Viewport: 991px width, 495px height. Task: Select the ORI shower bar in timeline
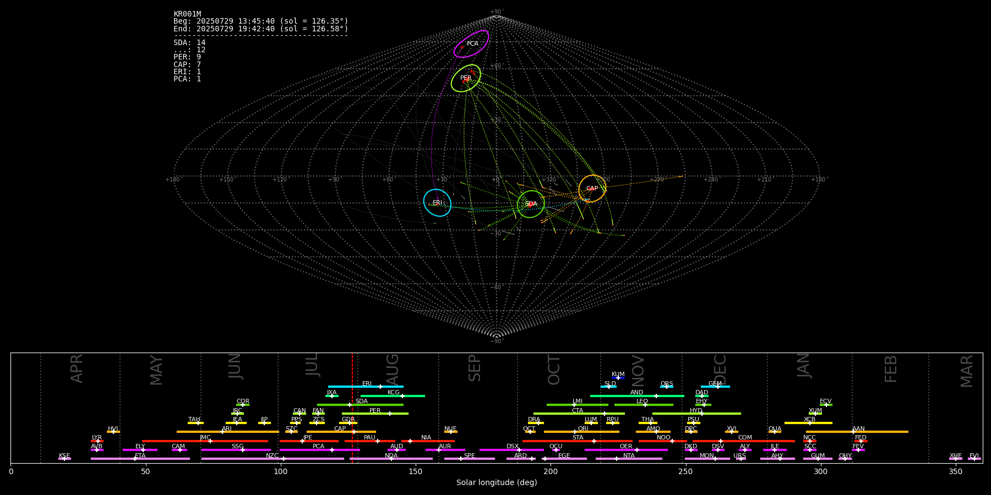coord(581,432)
